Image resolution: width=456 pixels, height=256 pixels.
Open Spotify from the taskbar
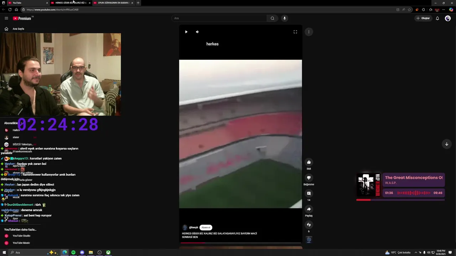[73, 252]
